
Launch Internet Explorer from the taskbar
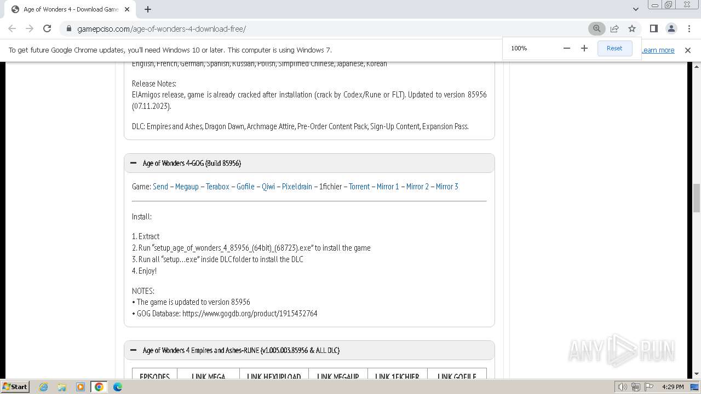43,387
